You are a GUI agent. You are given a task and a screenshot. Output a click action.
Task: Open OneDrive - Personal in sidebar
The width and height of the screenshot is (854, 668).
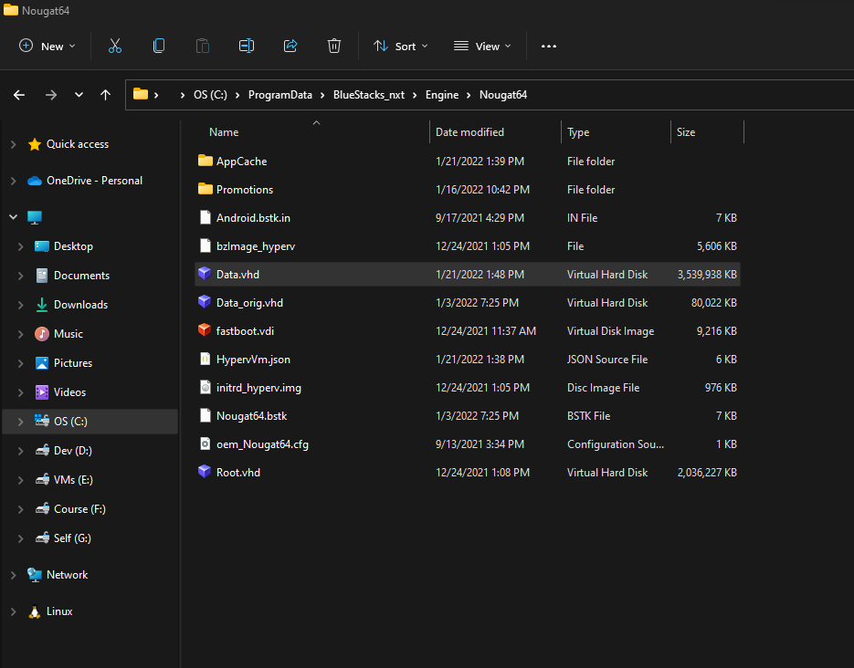pos(94,181)
